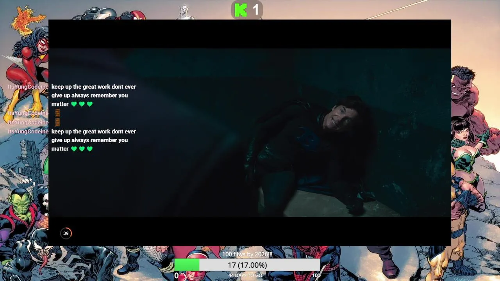
Task: Click the viewer count "1" beside Kick logo
Action: pos(255,10)
